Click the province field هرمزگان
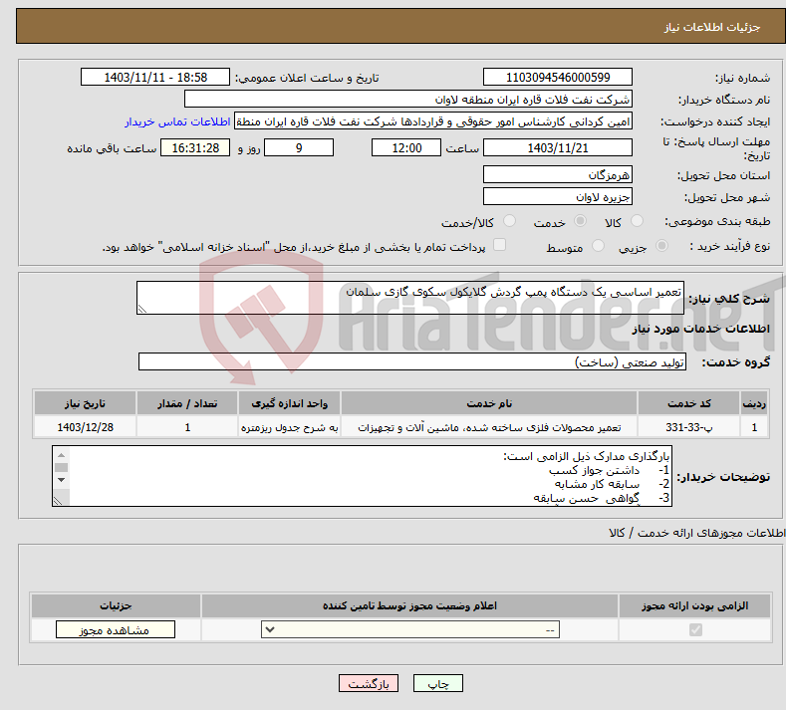 [558, 174]
